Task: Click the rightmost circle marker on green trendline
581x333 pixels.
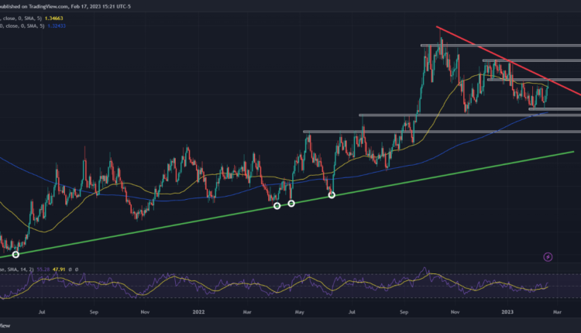Action: (332, 195)
